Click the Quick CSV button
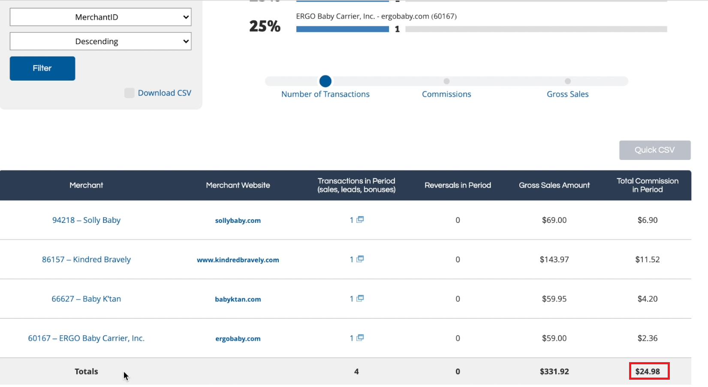This screenshot has width=708, height=387. click(655, 150)
